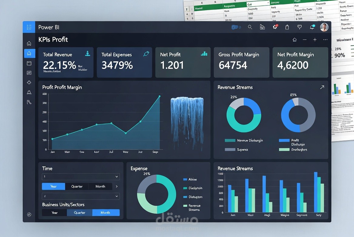
Task: Click bar chart icon on Net Profit card
Action: (204, 54)
